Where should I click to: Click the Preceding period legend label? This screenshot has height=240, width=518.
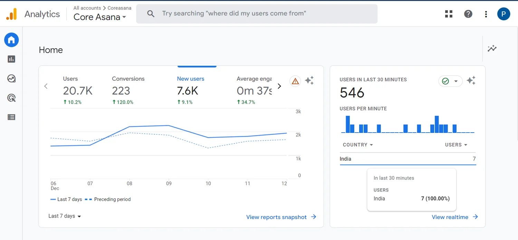click(112, 199)
